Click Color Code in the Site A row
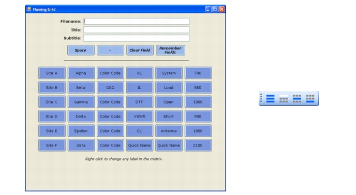The height and width of the screenshot is (195, 356). (110, 73)
